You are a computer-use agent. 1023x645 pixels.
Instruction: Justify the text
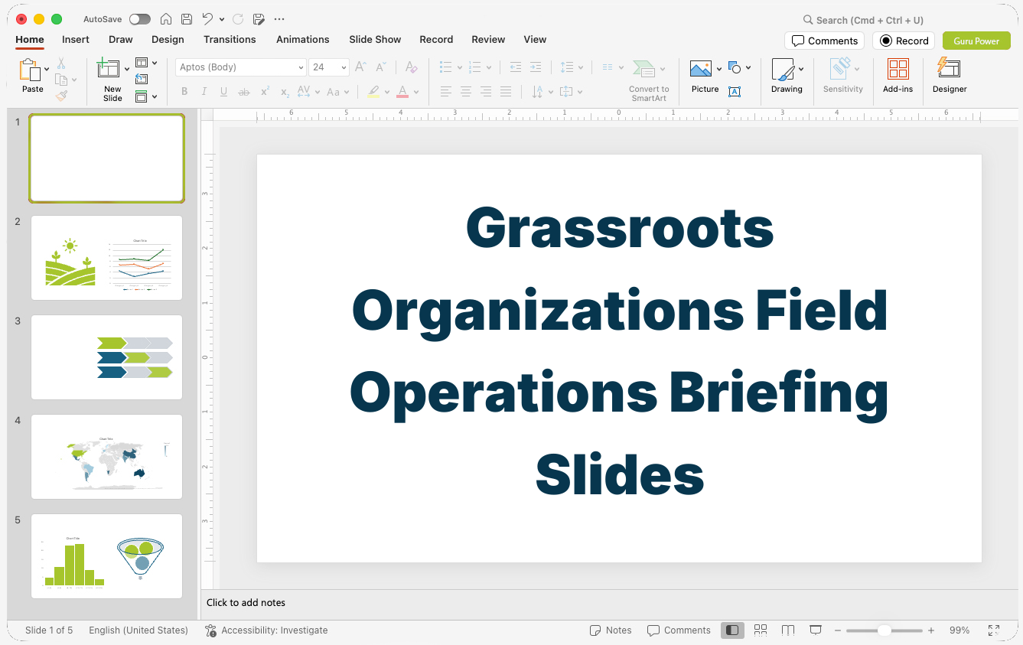(506, 92)
